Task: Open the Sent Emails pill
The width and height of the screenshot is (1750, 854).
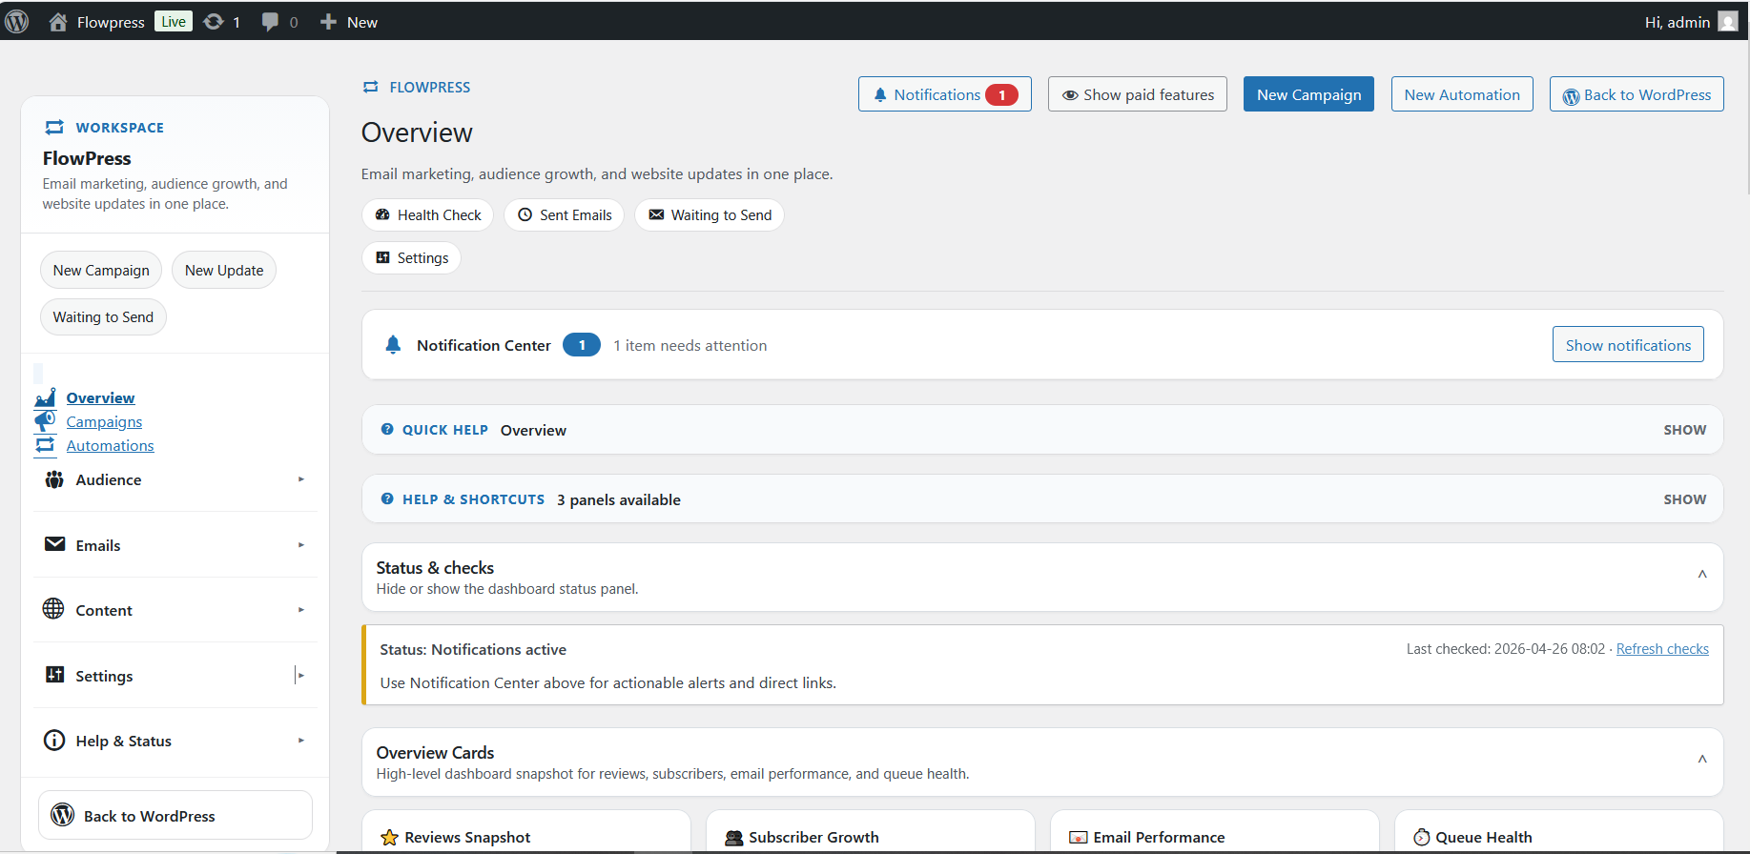Action: [564, 215]
